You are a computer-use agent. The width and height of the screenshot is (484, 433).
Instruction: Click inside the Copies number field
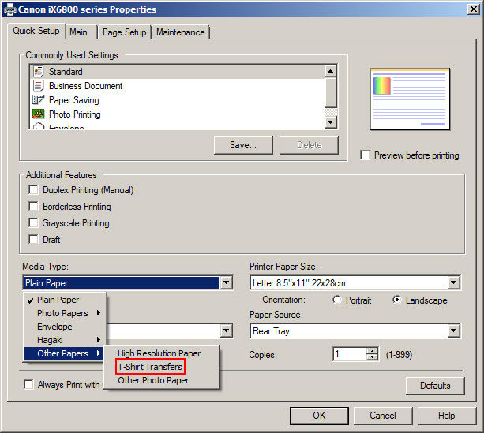pos(348,355)
